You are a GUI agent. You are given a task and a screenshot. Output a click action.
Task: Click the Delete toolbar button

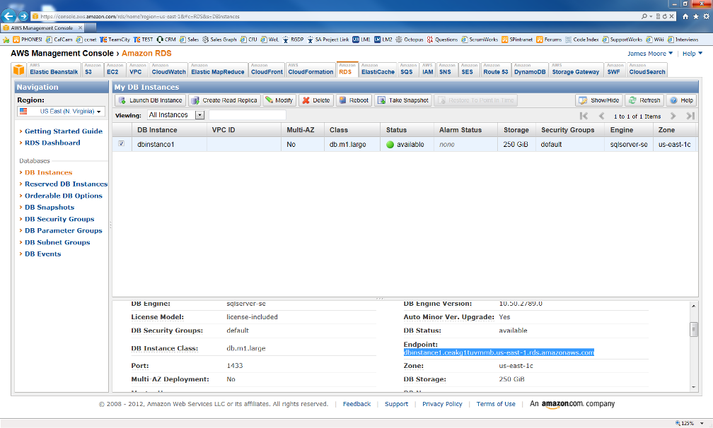coord(316,100)
